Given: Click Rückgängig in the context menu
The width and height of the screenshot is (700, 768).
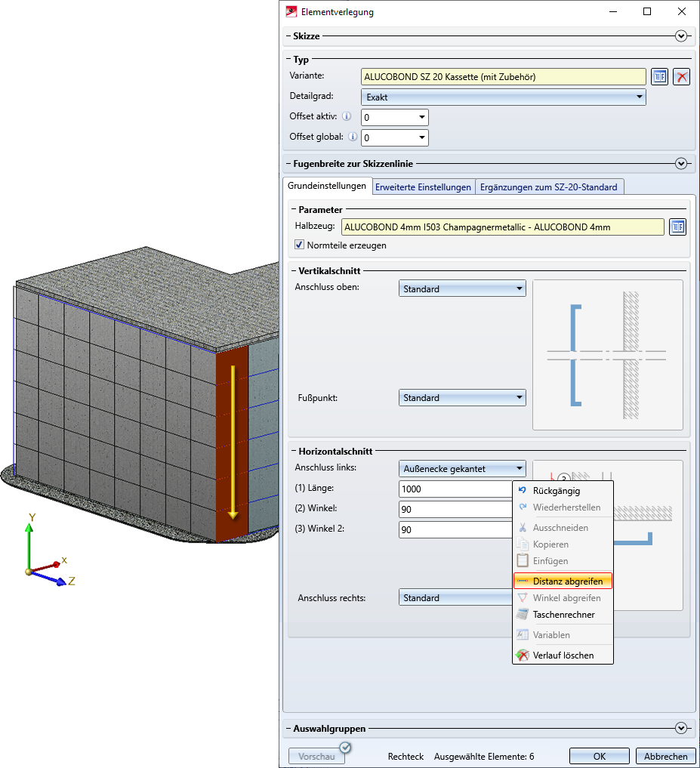Looking at the screenshot, I should (556, 491).
